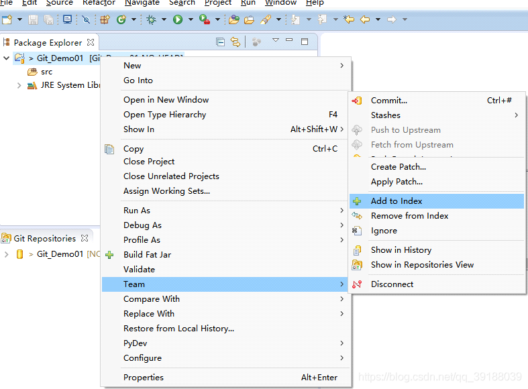The height and width of the screenshot is (389, 528).
Task: Click the Open Type toolbar icon
Action: coord(233,19)
